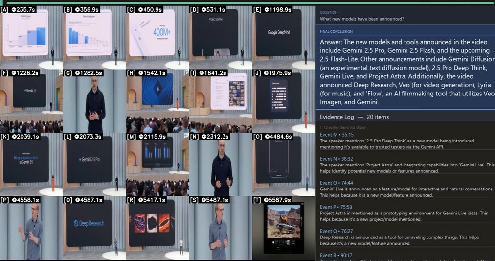Click Evidence Log — 20 items header

point(354,117)
